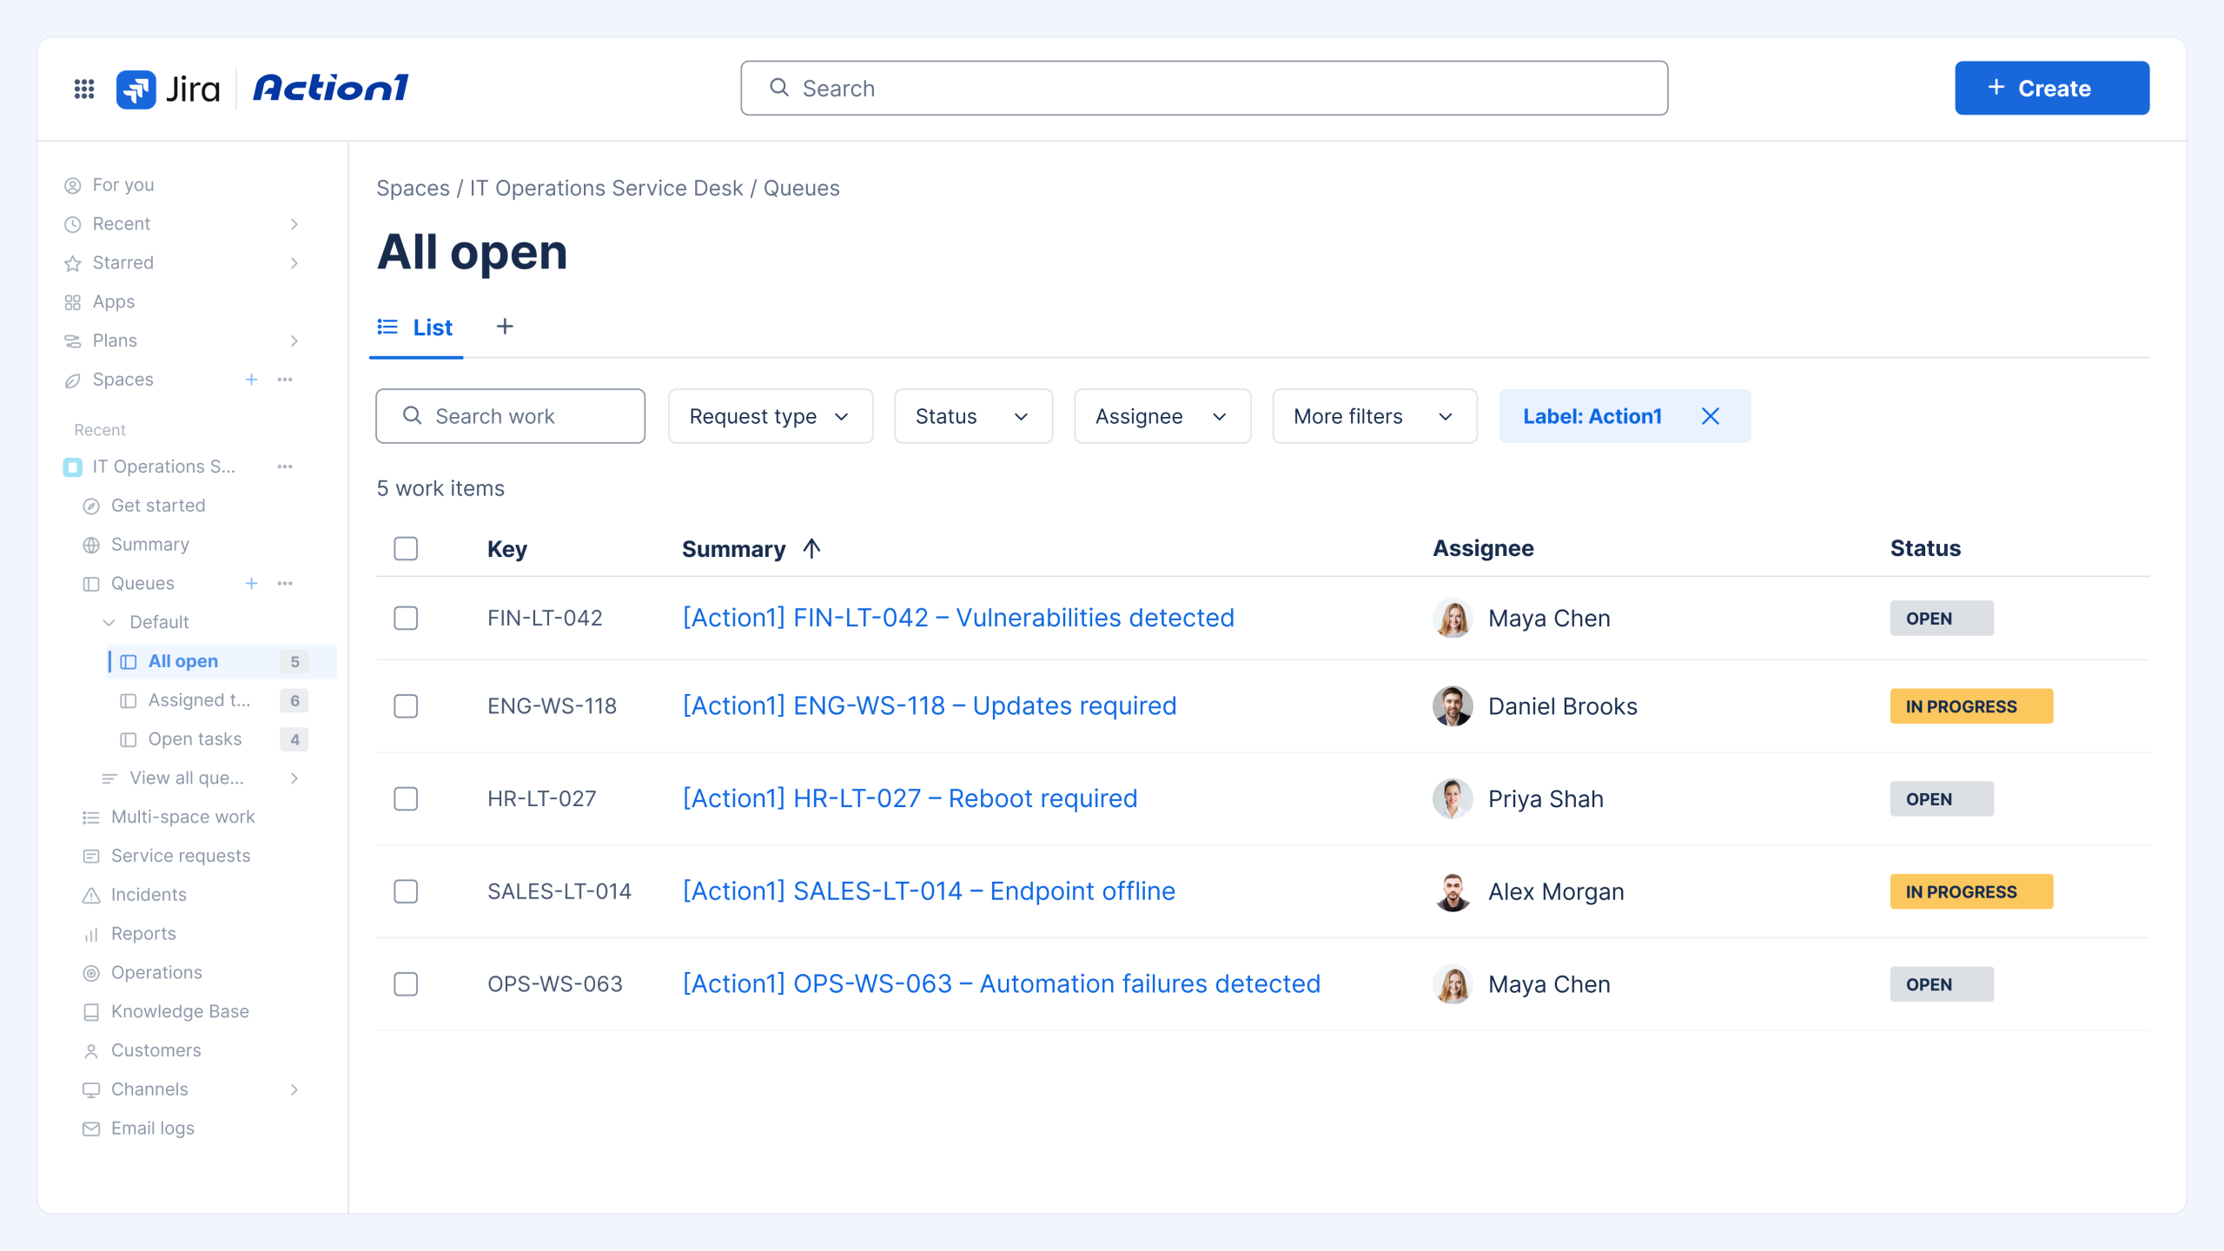Viewport: 2224px width, 1251px height.
Task: Select the Open tasks queue
Action: pos(214,739)
